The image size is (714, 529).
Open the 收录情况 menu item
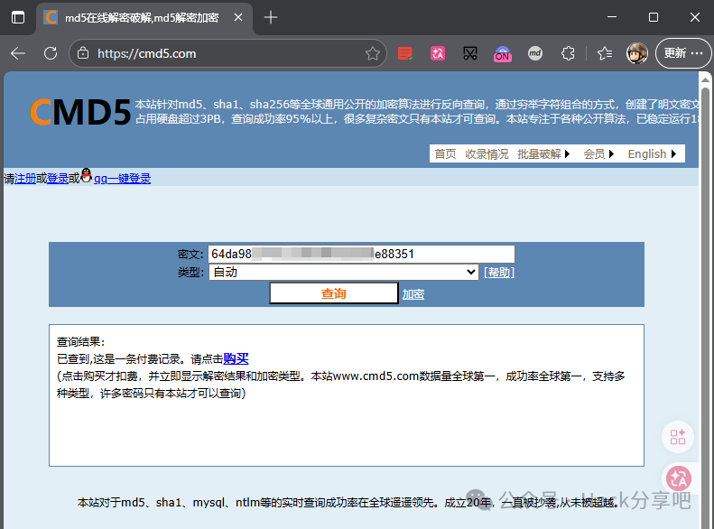tap(487, 153)
